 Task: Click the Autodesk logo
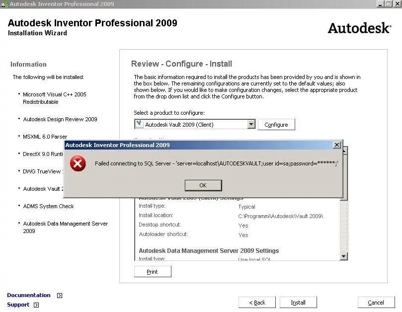pyautogui.click(x=359, y=28)
